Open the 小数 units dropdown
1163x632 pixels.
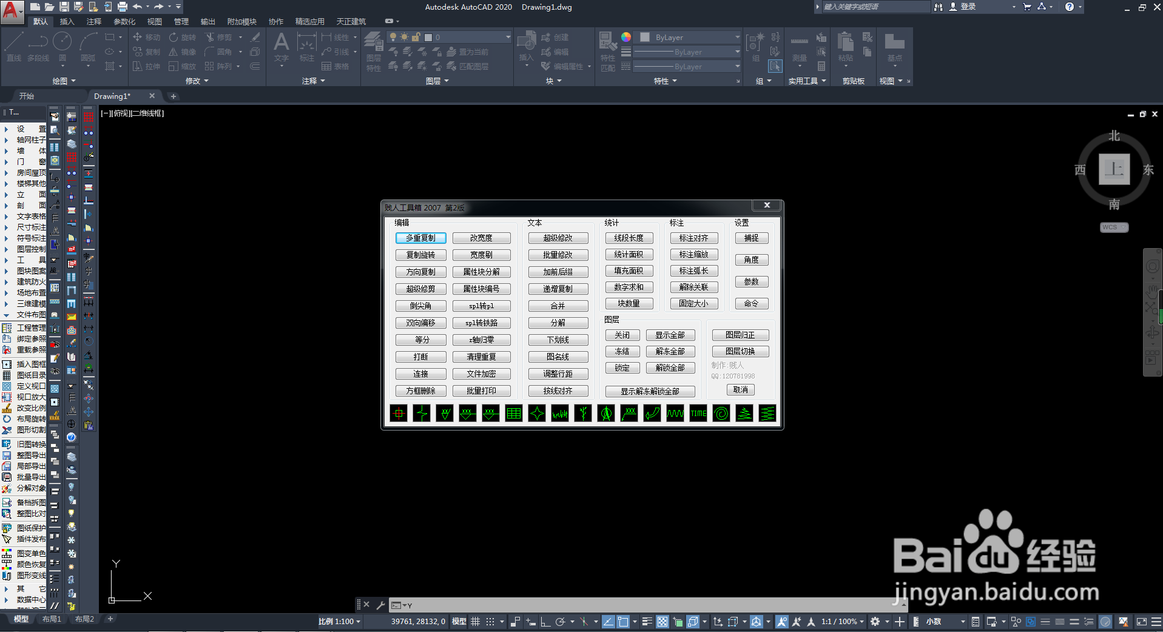(x=945, y=622)
